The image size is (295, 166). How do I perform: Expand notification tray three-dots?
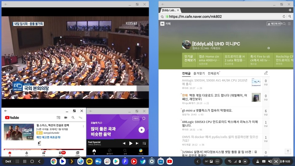pos(217,161)
